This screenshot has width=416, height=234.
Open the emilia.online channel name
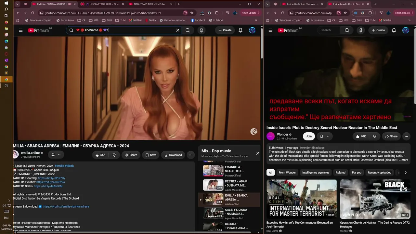30,153
